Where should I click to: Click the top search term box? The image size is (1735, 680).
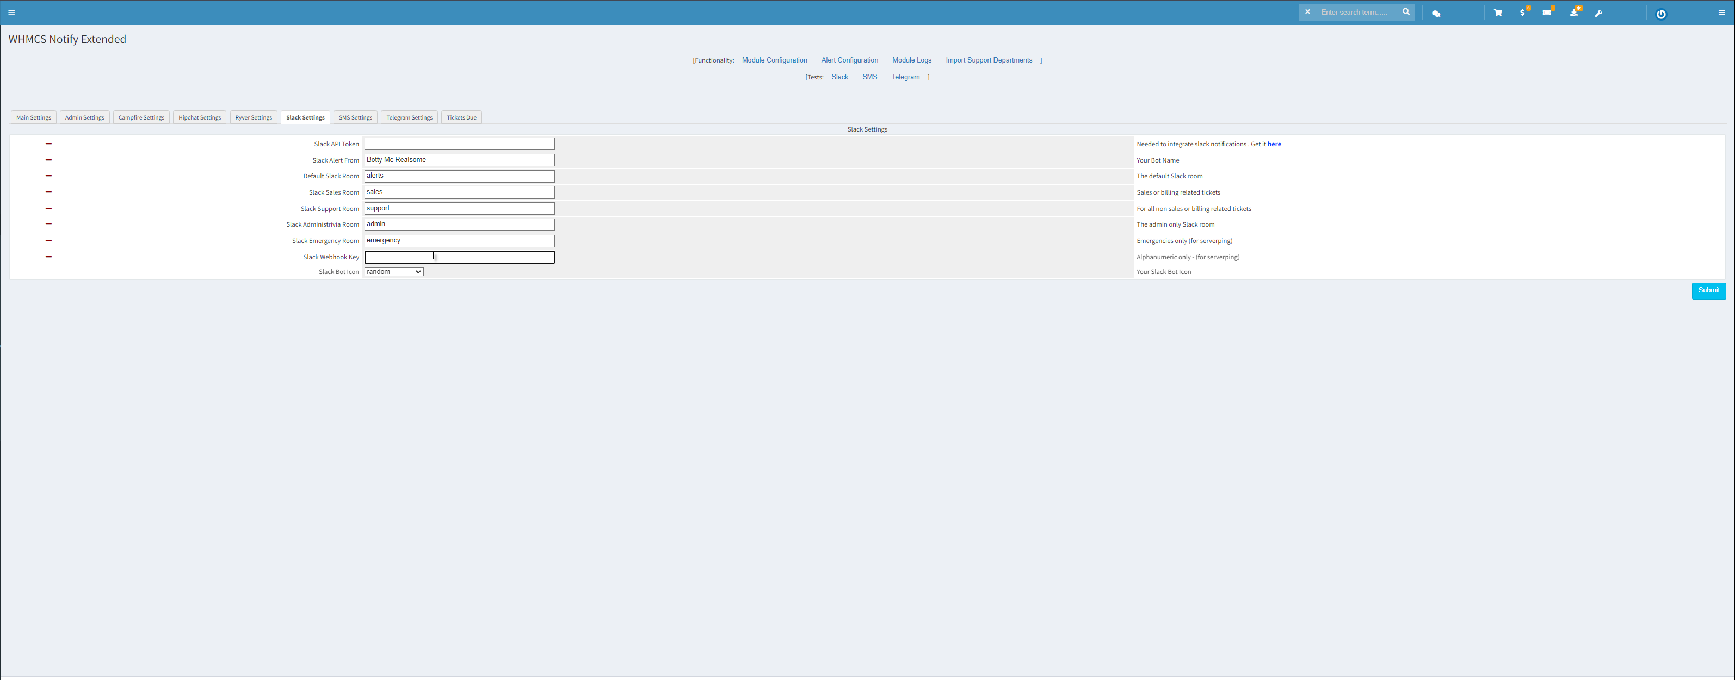pos(1356,12)
